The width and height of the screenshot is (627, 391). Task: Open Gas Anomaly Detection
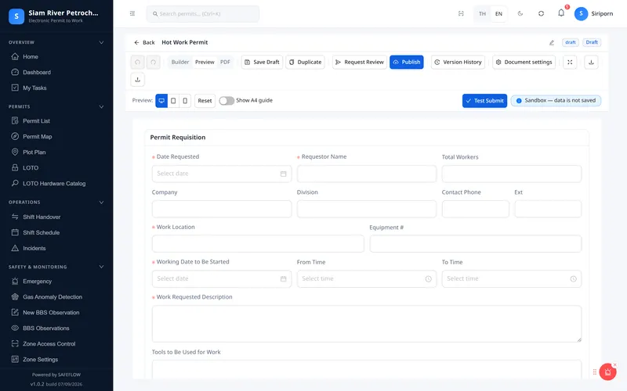[53, 297]
